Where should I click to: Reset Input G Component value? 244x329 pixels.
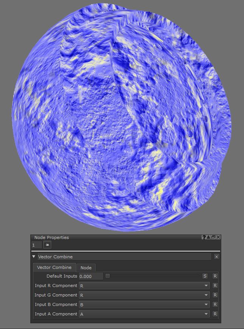point(215,295)
